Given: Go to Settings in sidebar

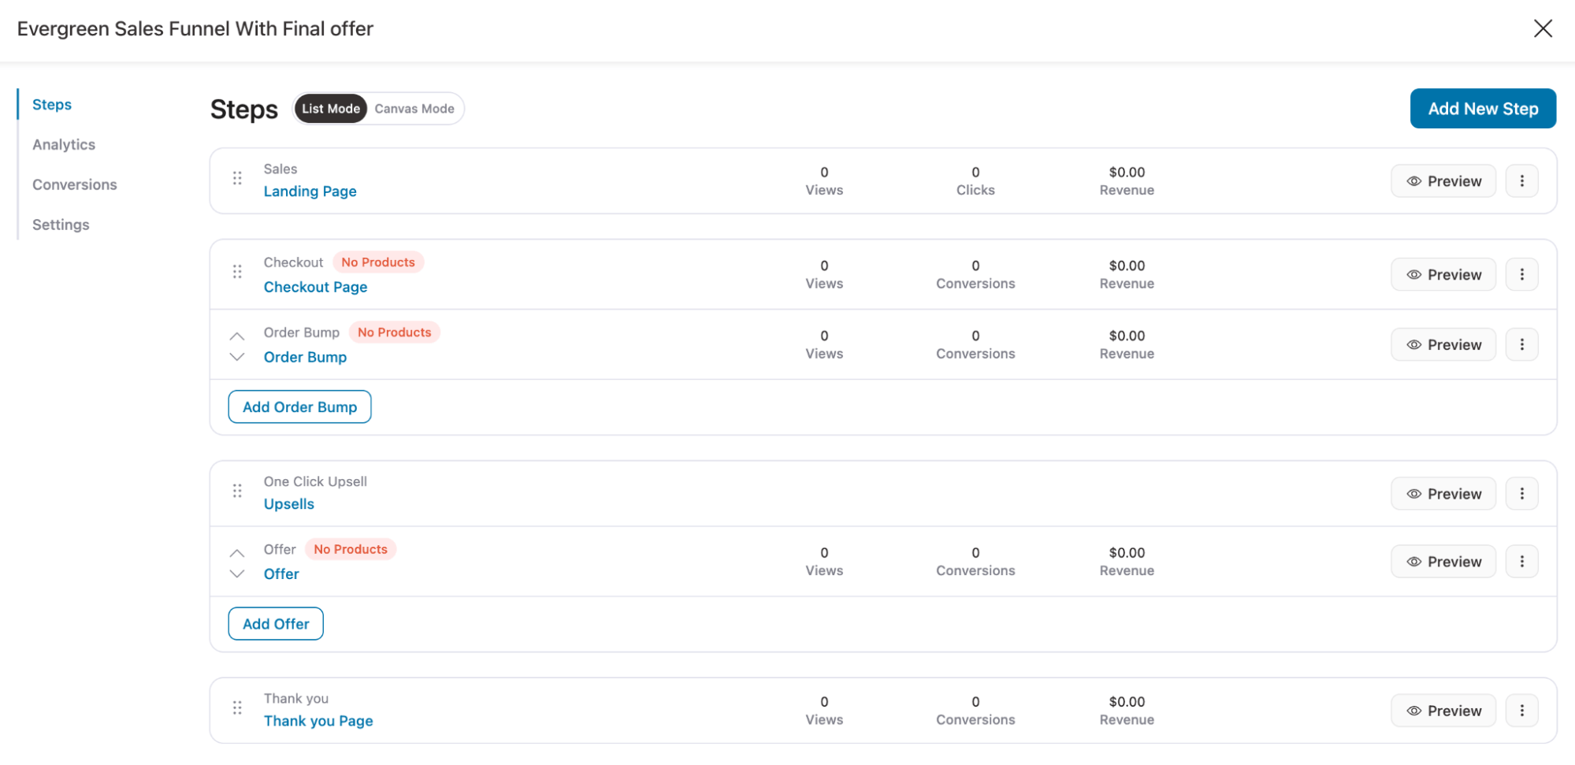Looking at the screenshot, I should 61,225.
